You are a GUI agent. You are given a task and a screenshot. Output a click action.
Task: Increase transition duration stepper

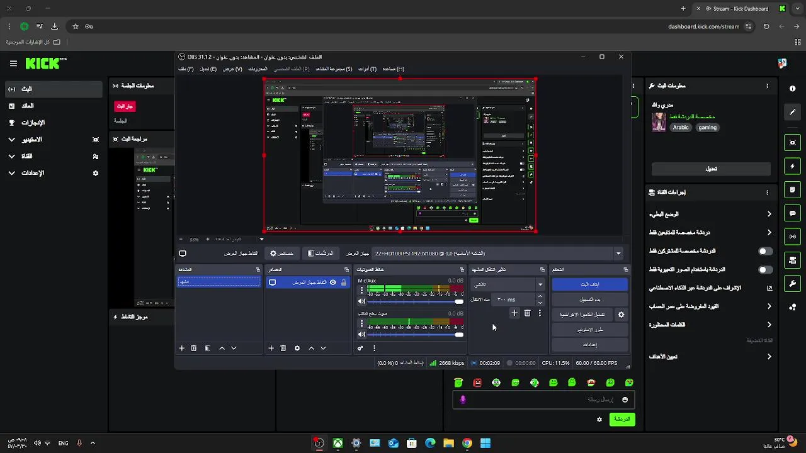pos(540,296)
